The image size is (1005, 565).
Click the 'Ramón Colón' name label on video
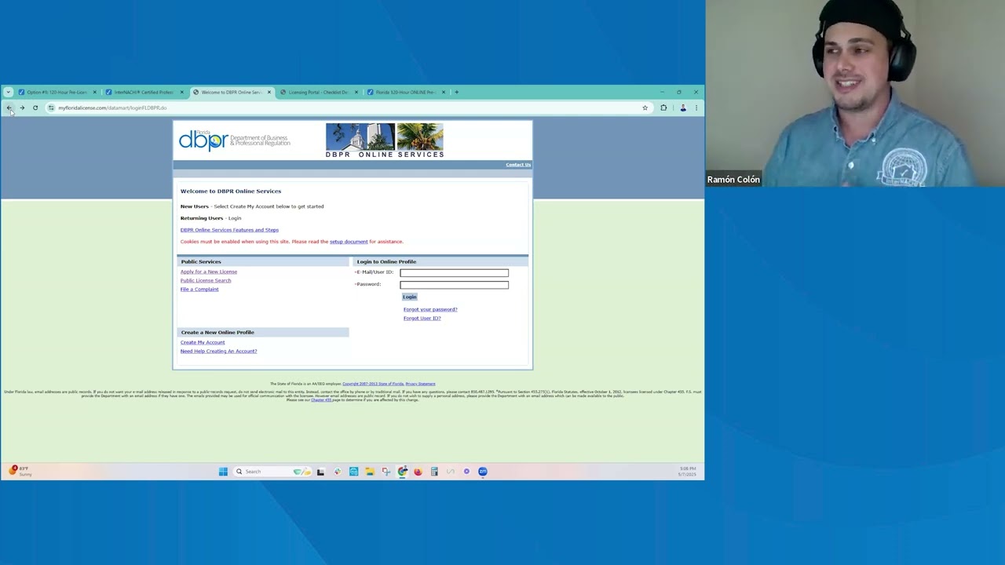point(733,180)
